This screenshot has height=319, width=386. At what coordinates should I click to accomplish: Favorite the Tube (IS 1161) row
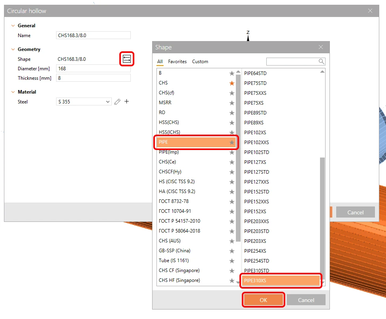click(x=232, y=261)
